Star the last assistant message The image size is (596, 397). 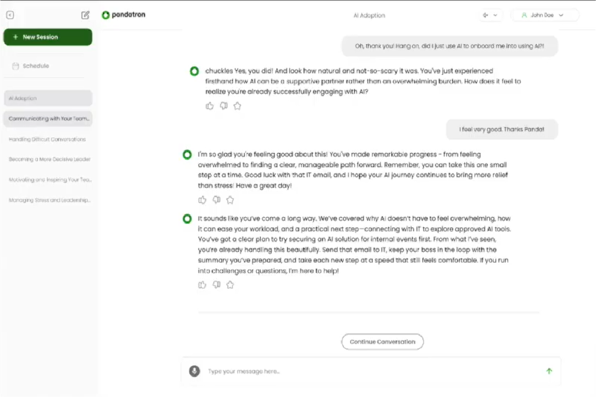pyautogui.click(x=230, y=285)
